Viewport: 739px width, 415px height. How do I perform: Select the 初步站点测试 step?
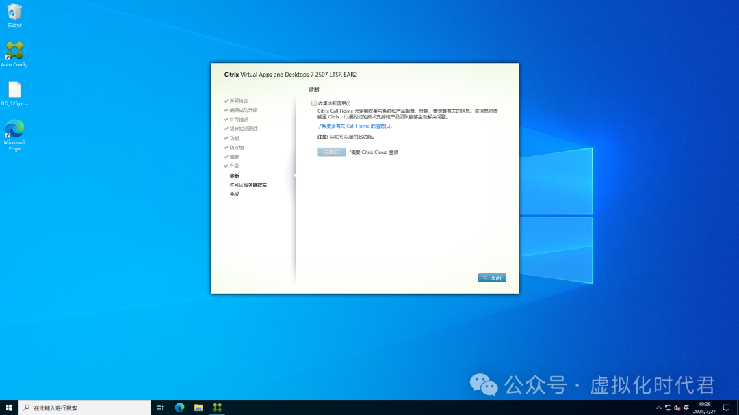tap(243, 129)
